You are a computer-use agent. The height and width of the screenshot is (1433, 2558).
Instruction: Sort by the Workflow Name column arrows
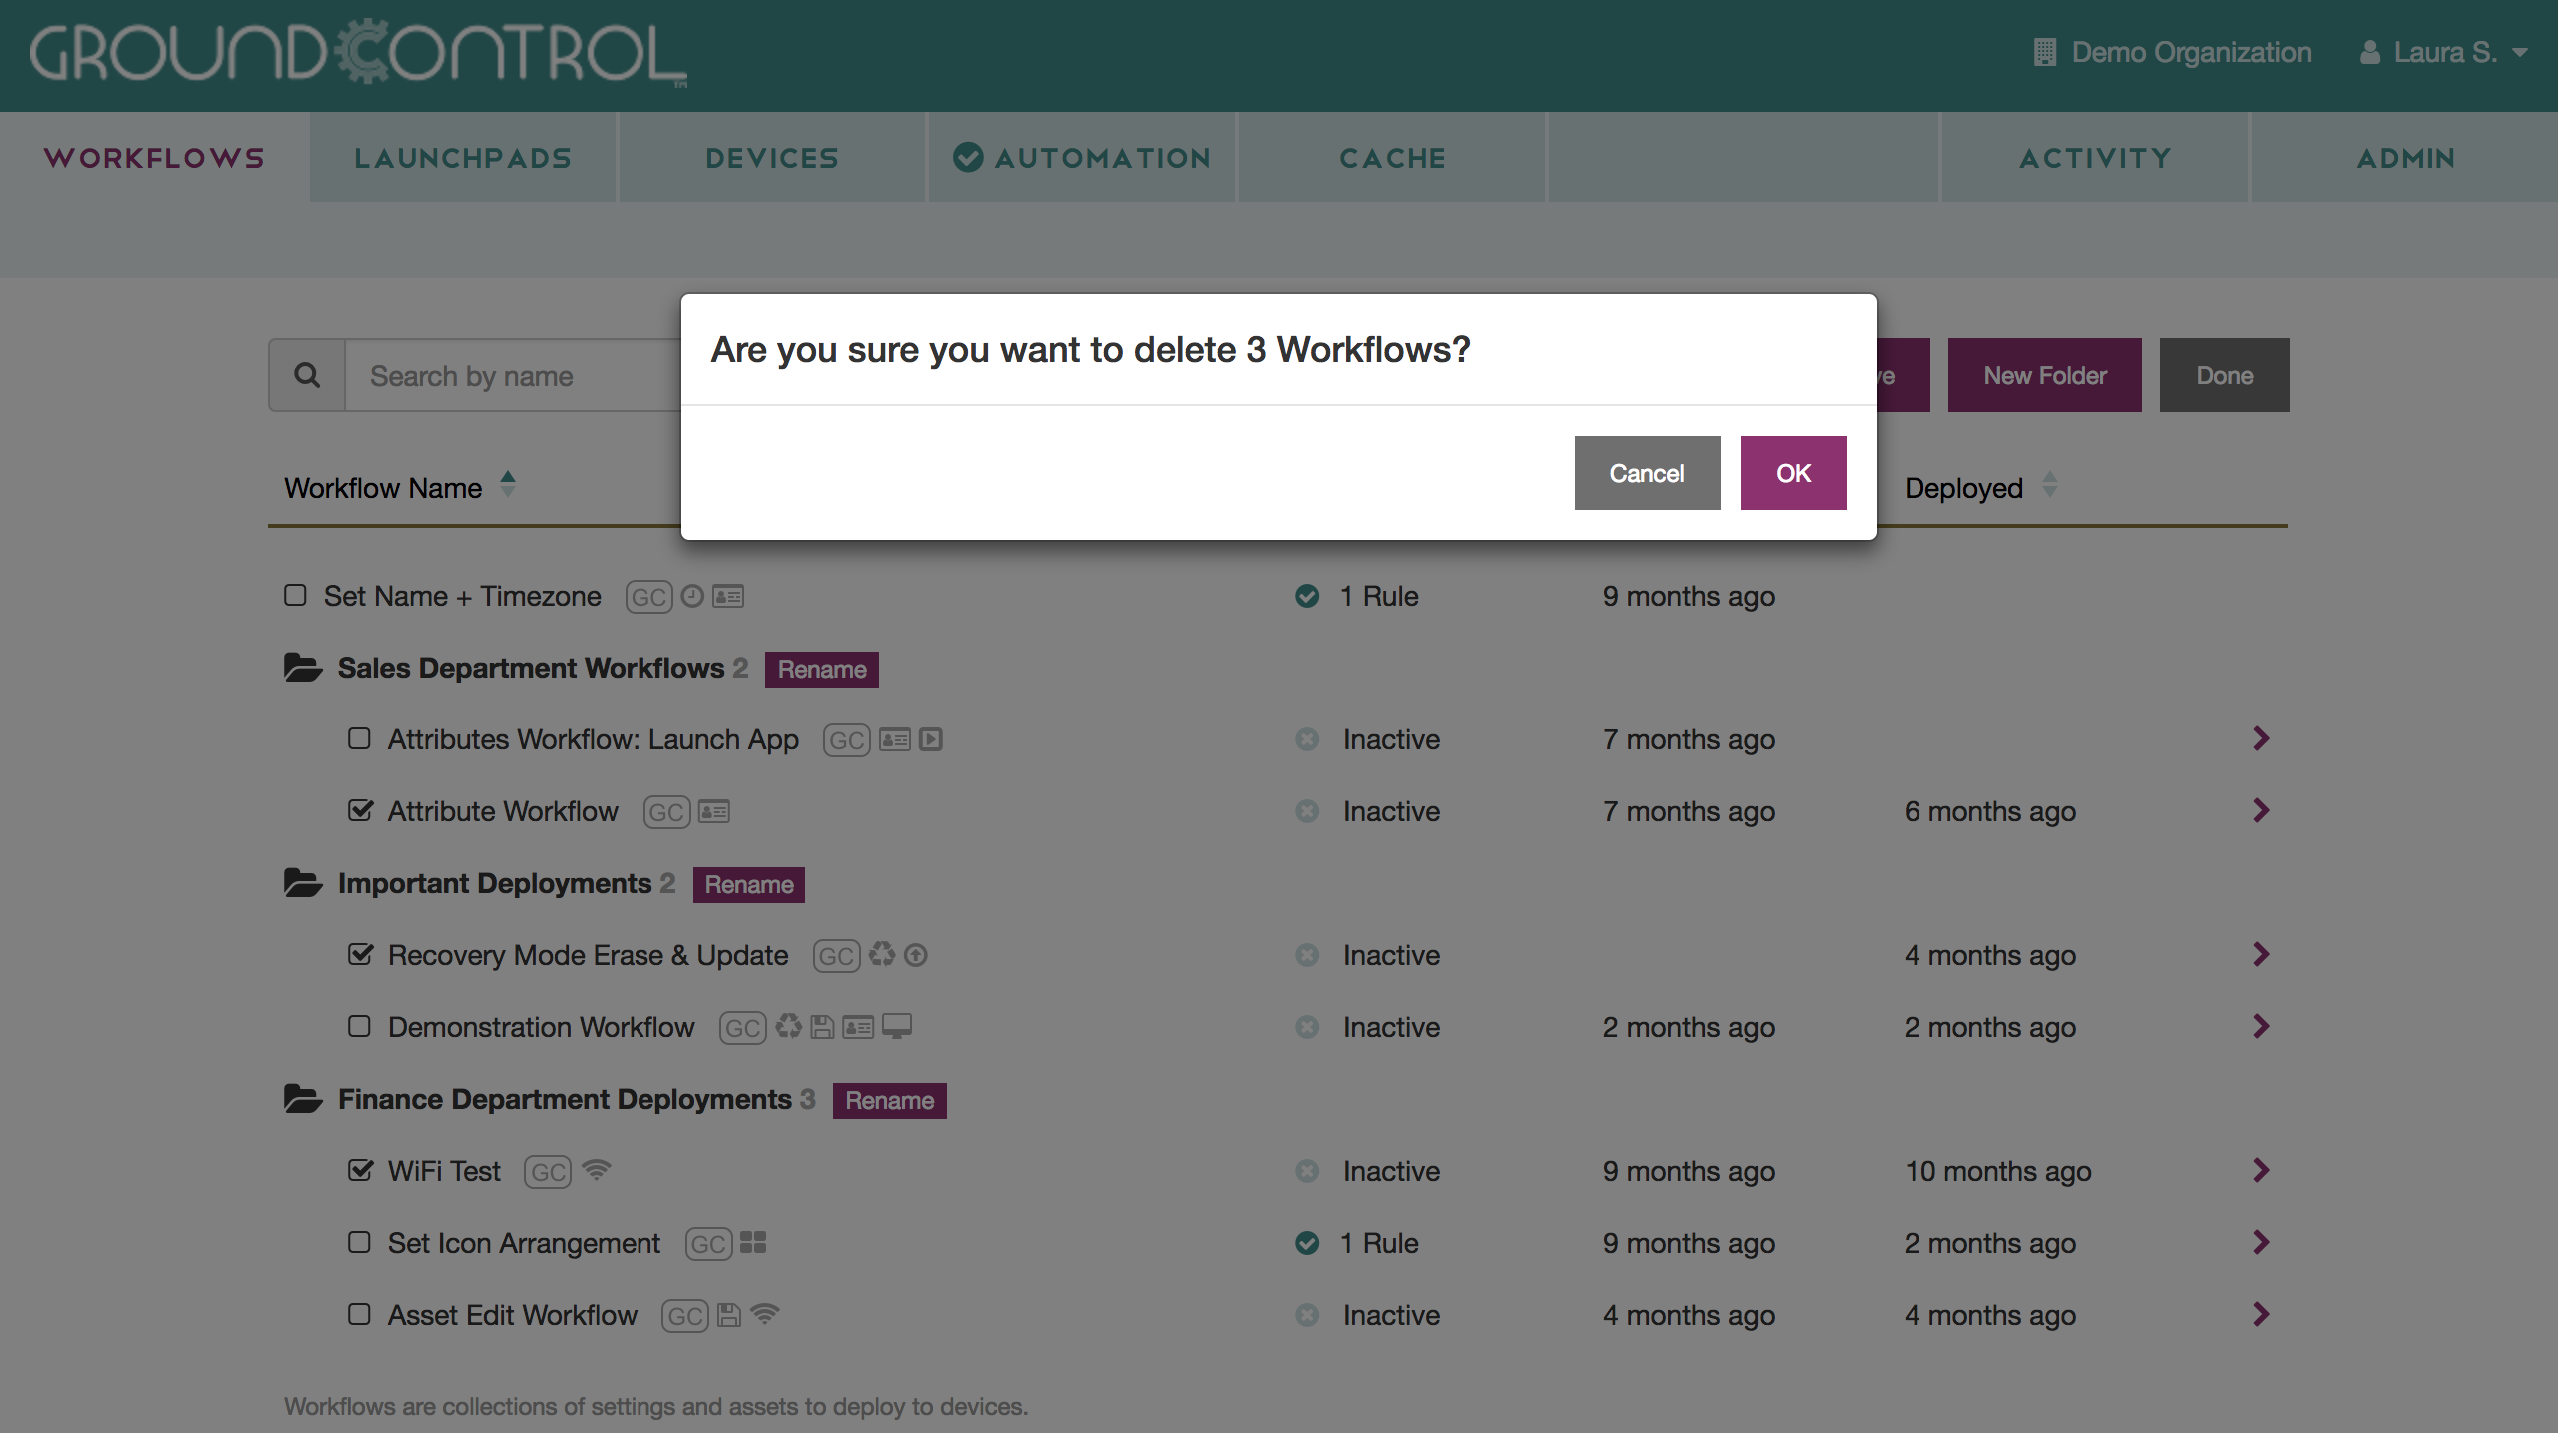pyautogui.click(x=508, y=485)
